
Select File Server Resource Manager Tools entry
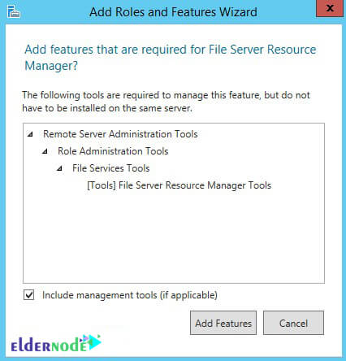click(x=179, y=185)
